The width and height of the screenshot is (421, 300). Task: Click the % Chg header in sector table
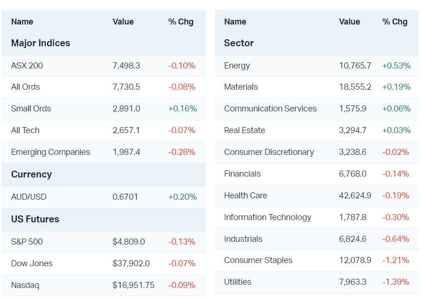(395, 22)
